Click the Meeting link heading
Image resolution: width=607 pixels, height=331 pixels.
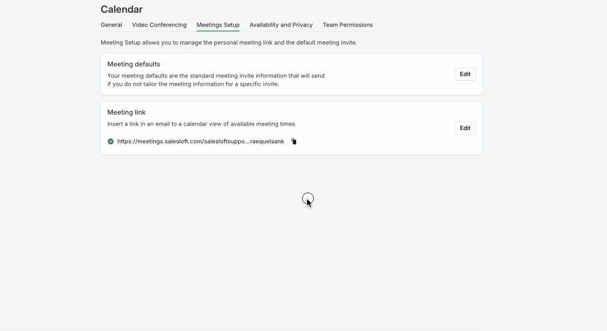click(x=126, y=112)
